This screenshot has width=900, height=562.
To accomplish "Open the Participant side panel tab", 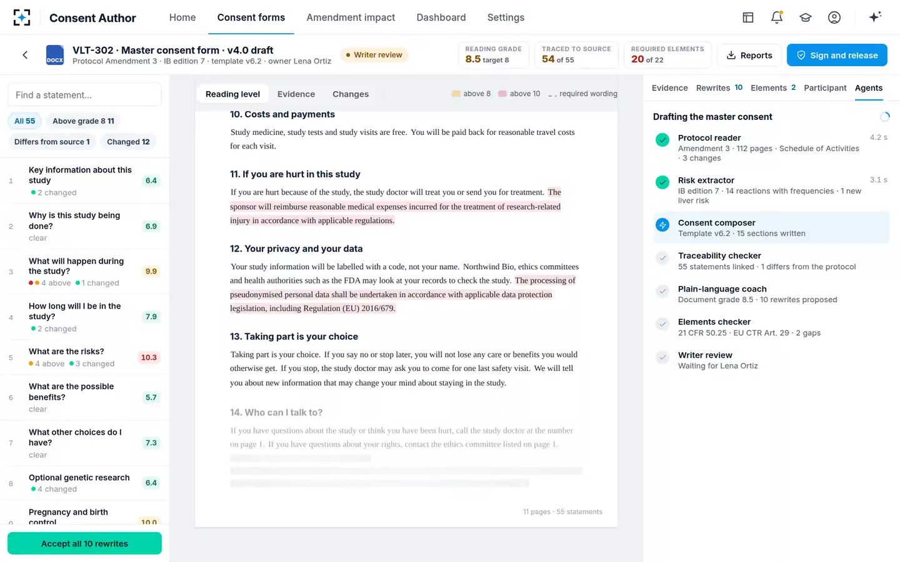I will click(825, 88).
